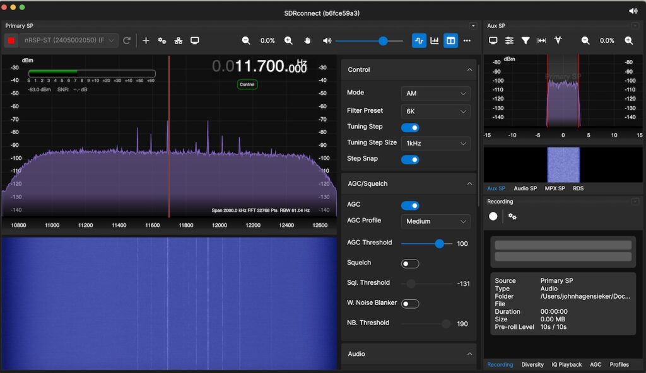Select the time-domain spectrum view icon
The height and width of the screenshot is (373, 646).
(x=420, y=40)
